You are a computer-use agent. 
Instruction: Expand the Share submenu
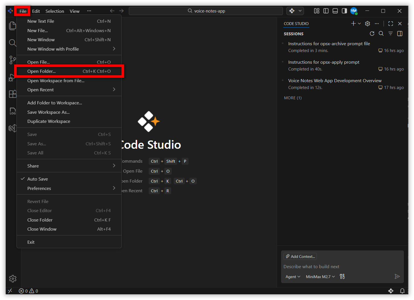(x=69, y=166)
